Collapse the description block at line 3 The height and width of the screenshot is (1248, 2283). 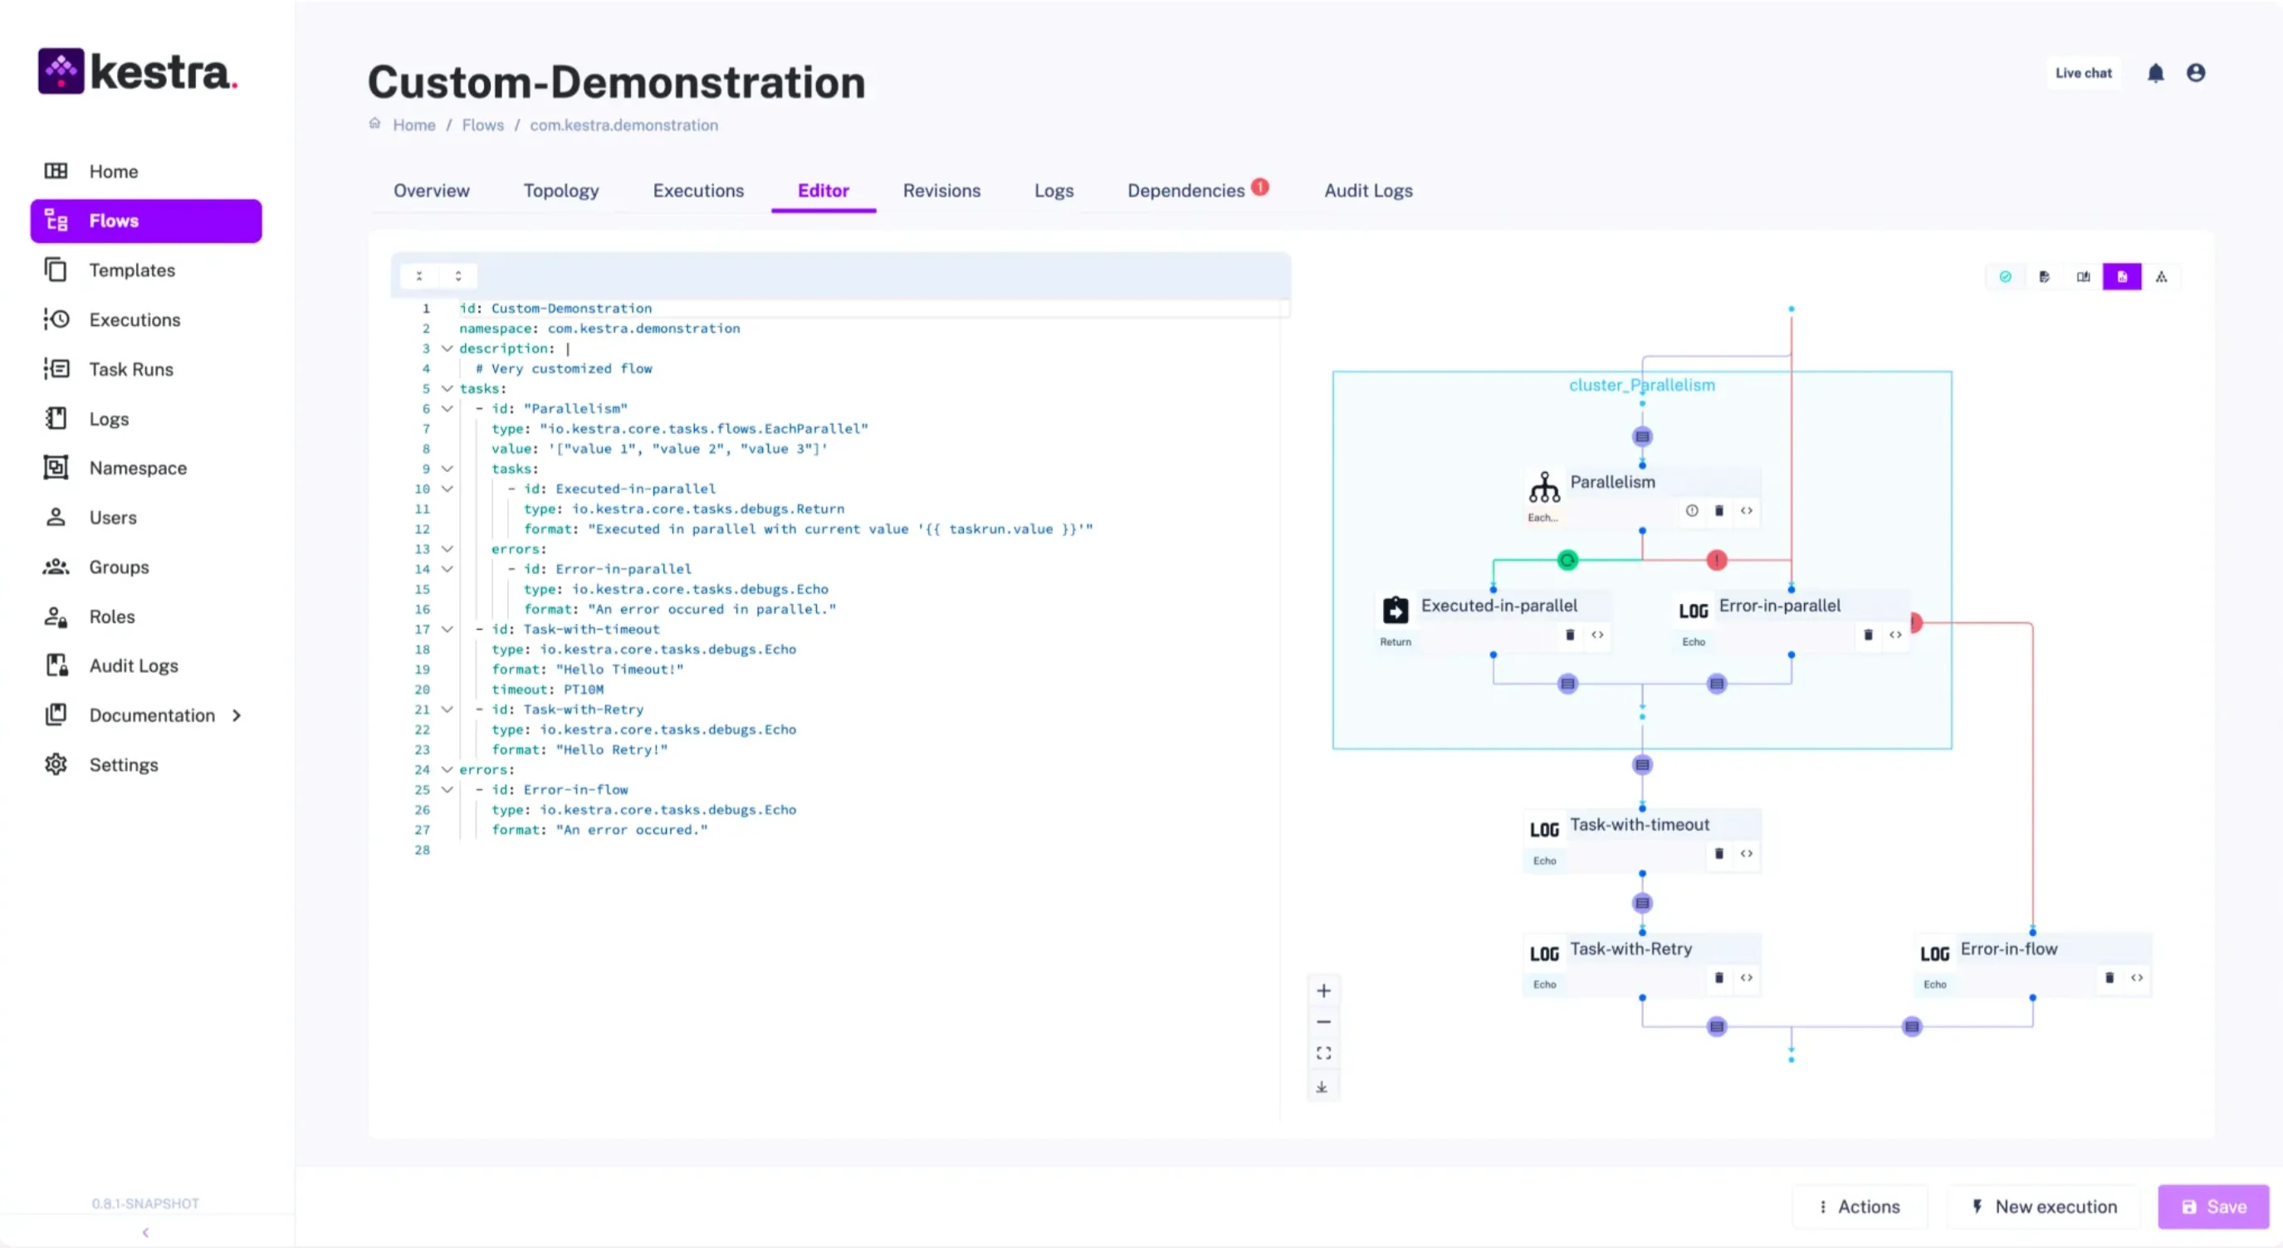[447, 349]
